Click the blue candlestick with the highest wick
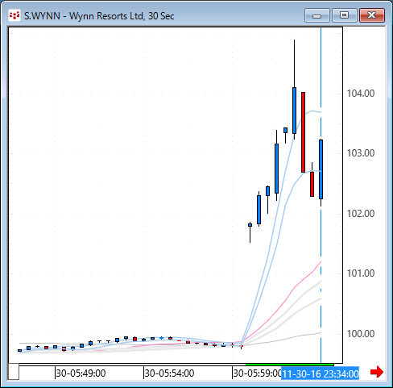 click(294, 111)
